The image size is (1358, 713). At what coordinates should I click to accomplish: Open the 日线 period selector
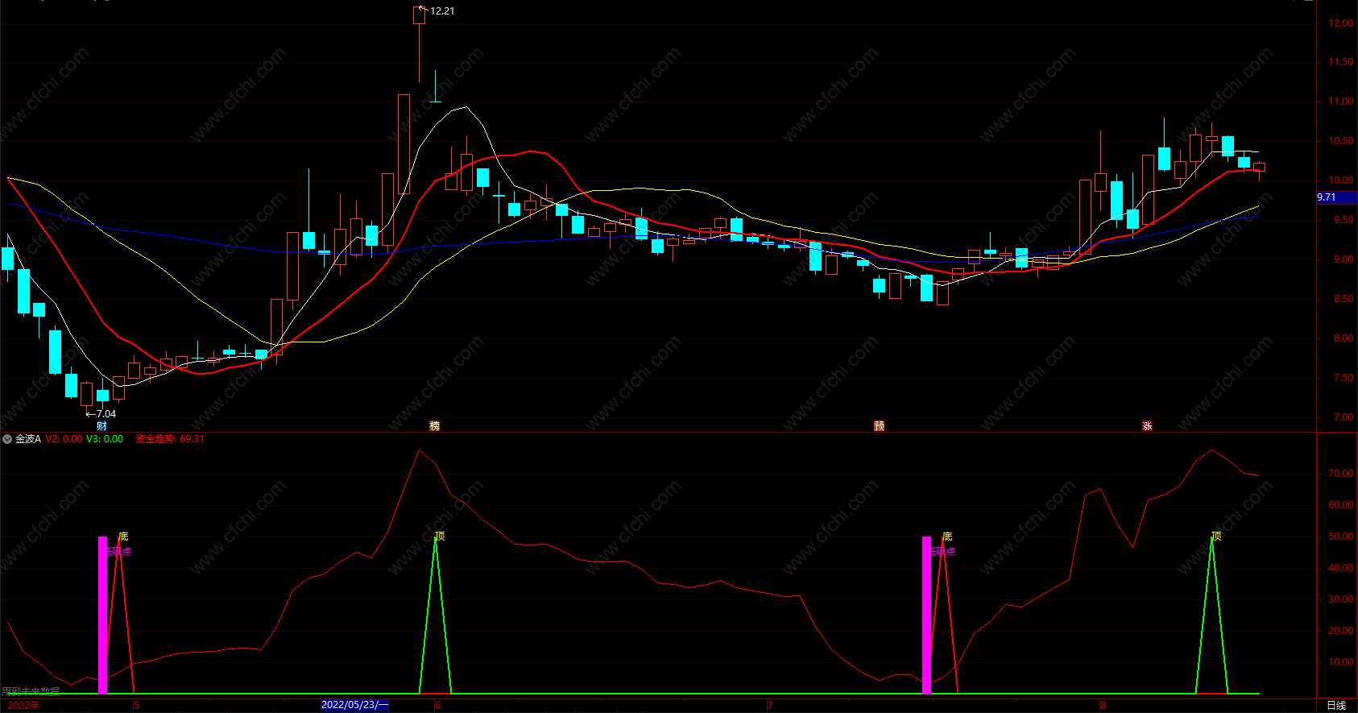(x=1336, y=705)
